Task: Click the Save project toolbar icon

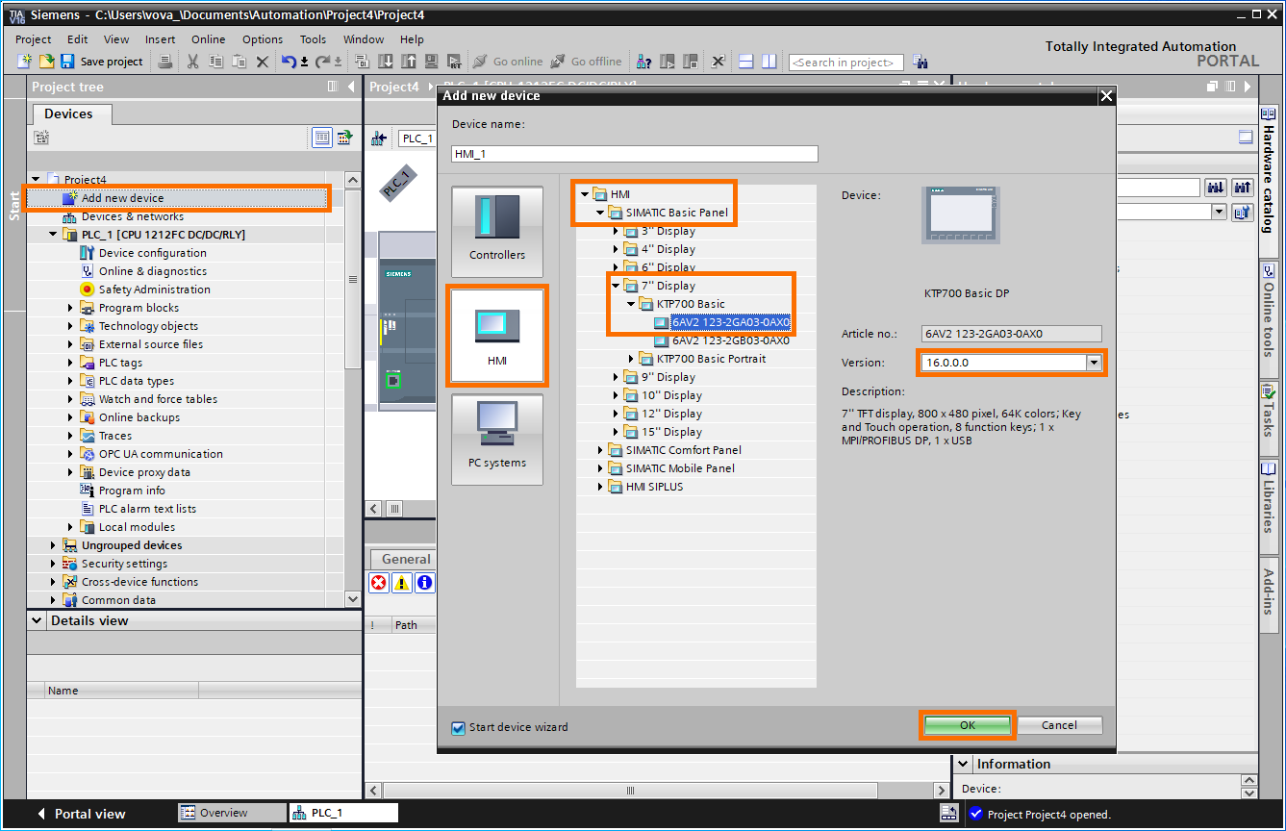Action: tap(67, 62)
